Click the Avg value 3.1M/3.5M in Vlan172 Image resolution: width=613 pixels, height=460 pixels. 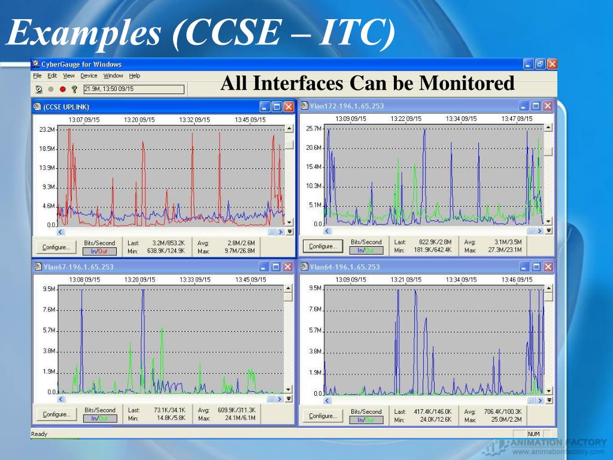pyautogui.click(x=508, y=242)
